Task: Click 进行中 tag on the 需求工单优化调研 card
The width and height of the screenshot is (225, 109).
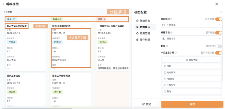Action: click(57, 92)
